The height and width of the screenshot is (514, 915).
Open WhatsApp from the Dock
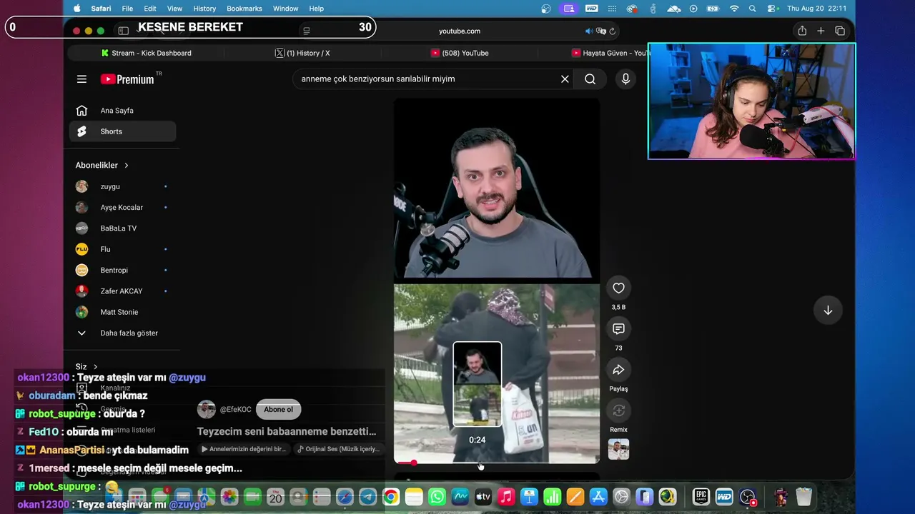coord(437,497)
